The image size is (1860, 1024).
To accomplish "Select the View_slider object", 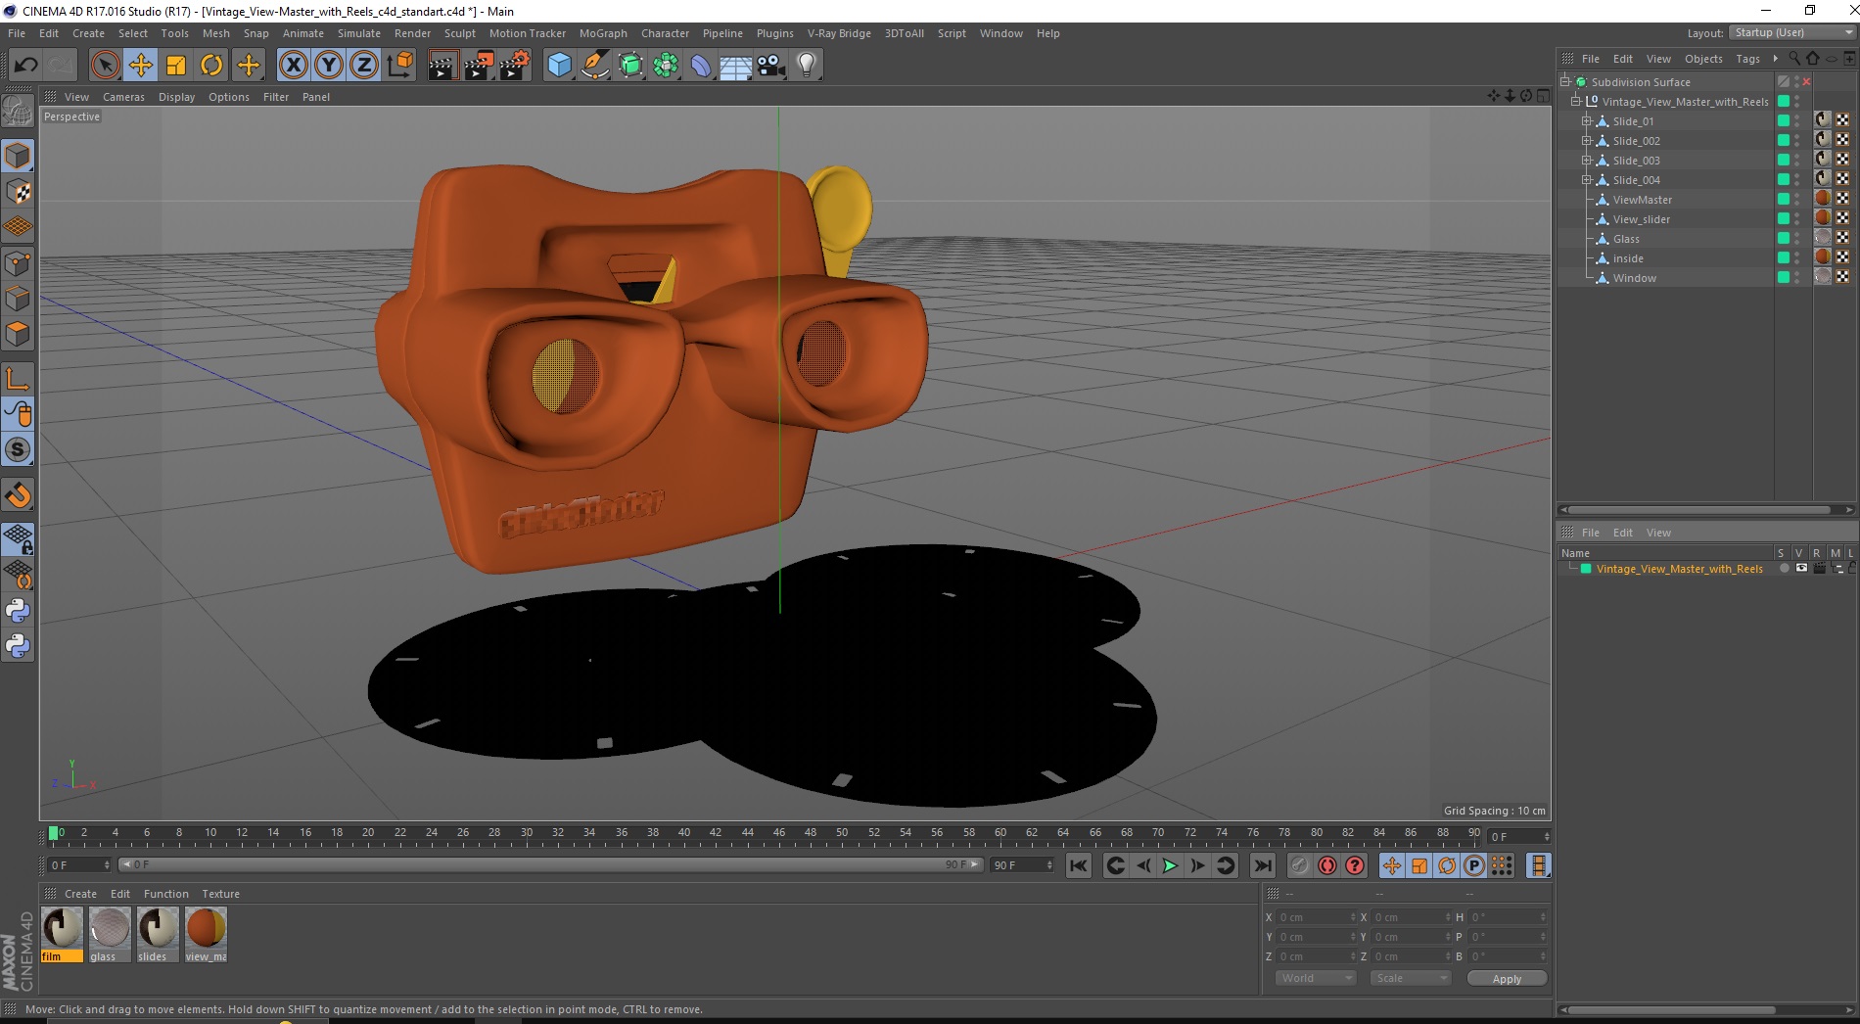I will click(x=1641, y=219).
